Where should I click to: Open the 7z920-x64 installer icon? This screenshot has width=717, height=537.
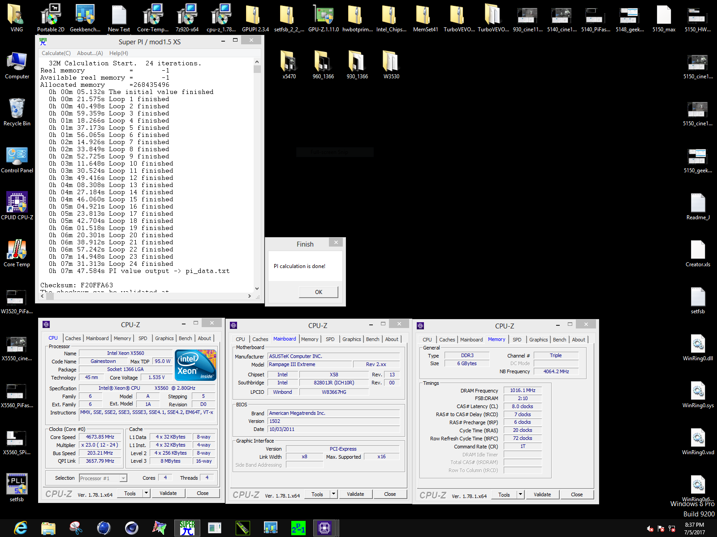[187, 18]
